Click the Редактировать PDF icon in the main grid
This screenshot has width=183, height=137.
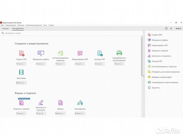point(80,53)
